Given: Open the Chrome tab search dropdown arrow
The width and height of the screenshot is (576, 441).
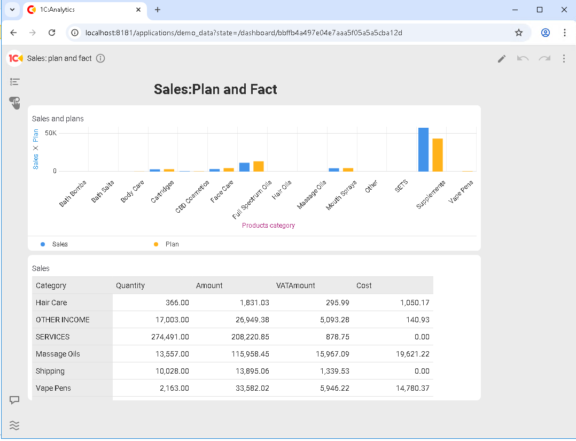Looking at the screenshot, I should click(x=11, y=10).
